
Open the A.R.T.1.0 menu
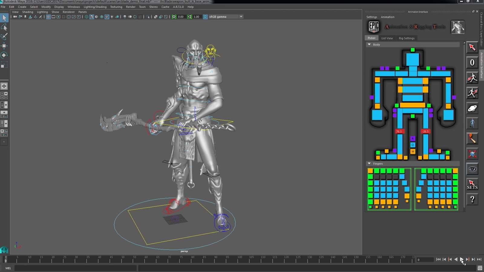178,7
